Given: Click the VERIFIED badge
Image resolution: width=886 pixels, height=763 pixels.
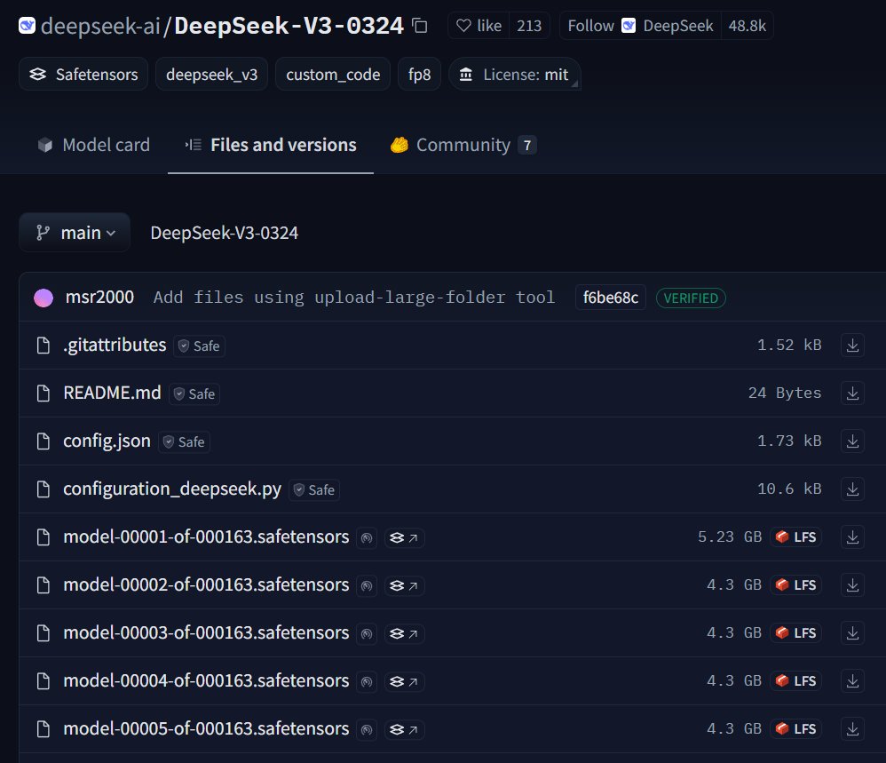Looking at the screenshot, I should point(691,298).
